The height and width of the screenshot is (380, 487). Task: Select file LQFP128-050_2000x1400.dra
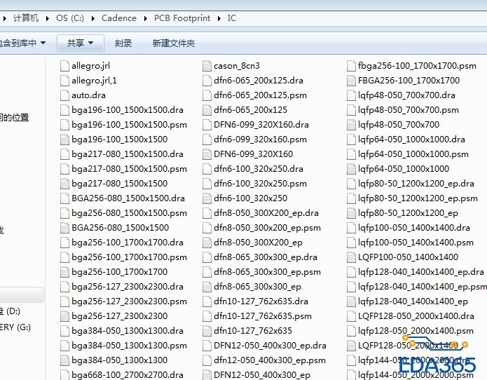tap(411, 316)
